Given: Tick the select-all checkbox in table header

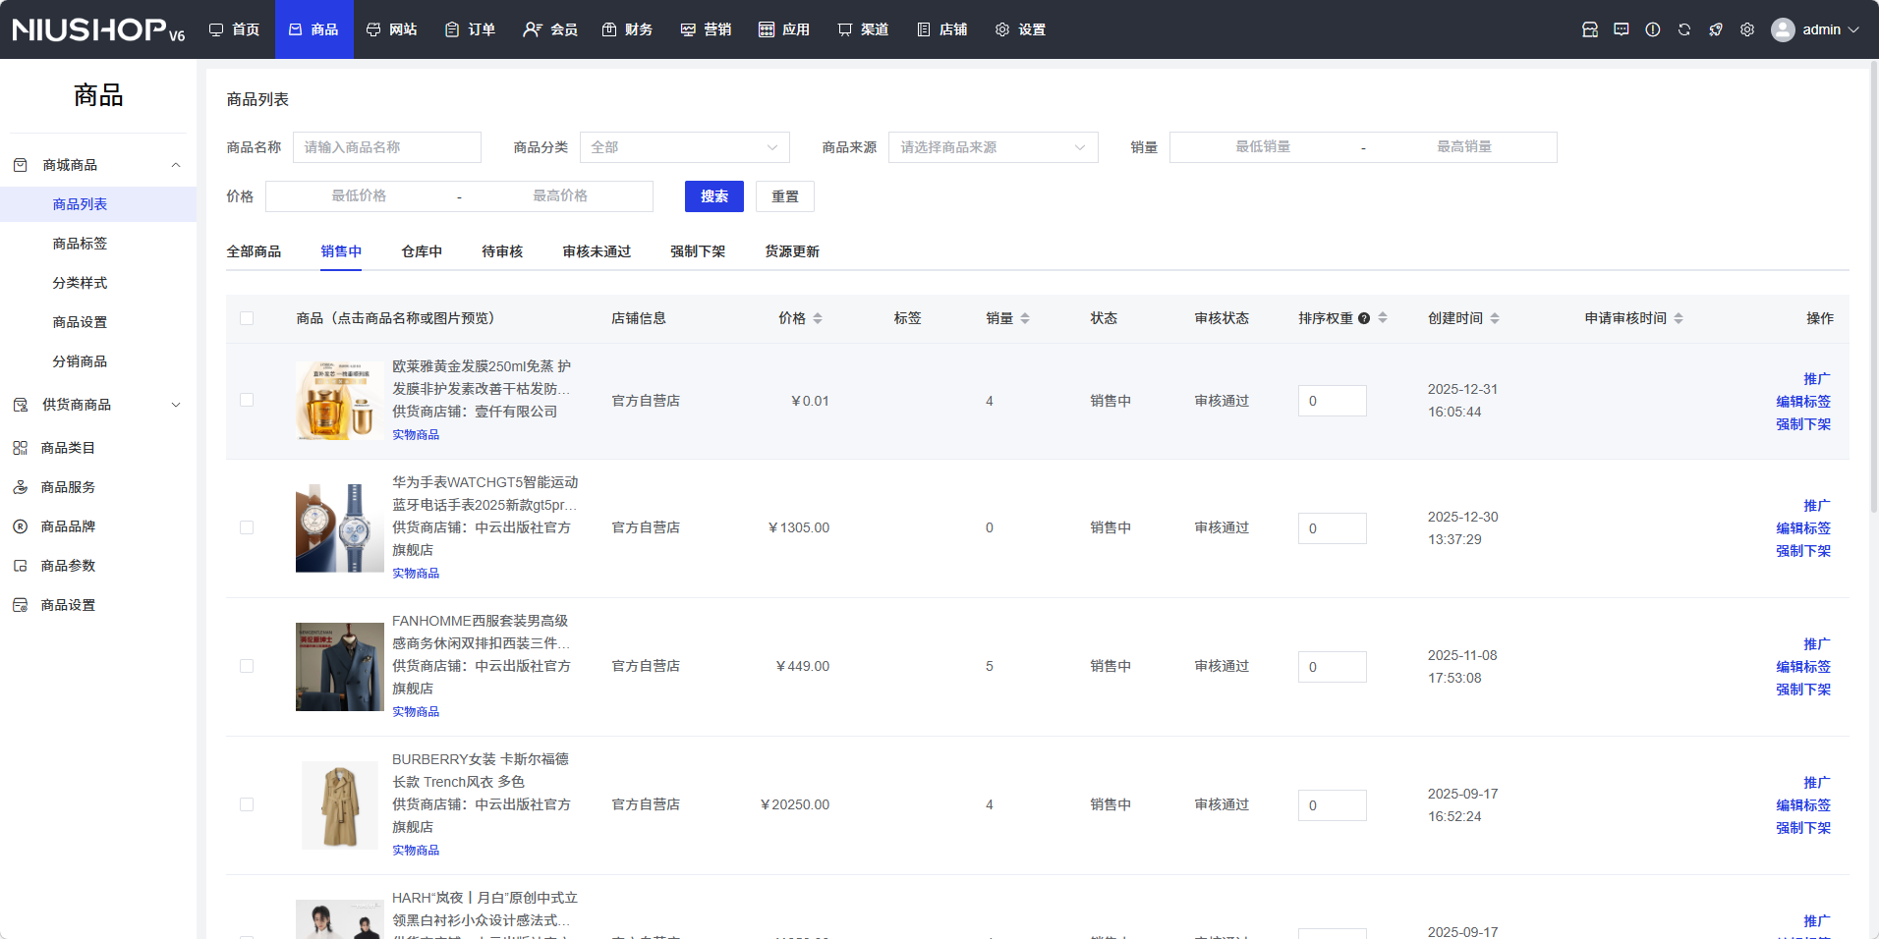Looking at the screenshot, I should (247, 318).
